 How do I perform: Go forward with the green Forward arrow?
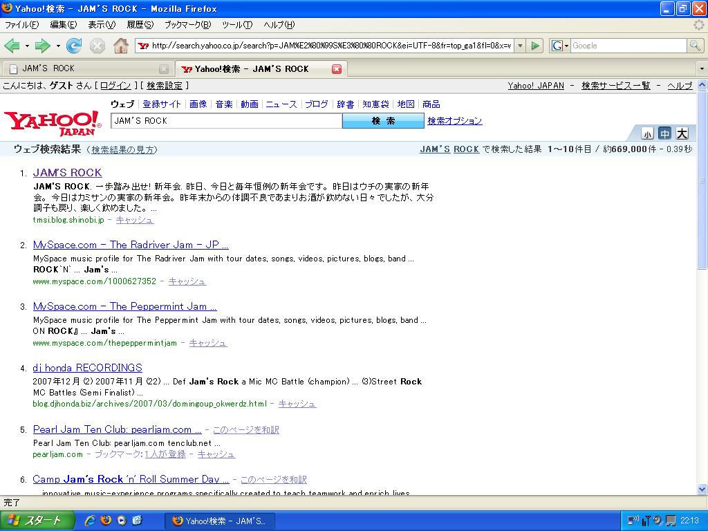coord(42,46)
